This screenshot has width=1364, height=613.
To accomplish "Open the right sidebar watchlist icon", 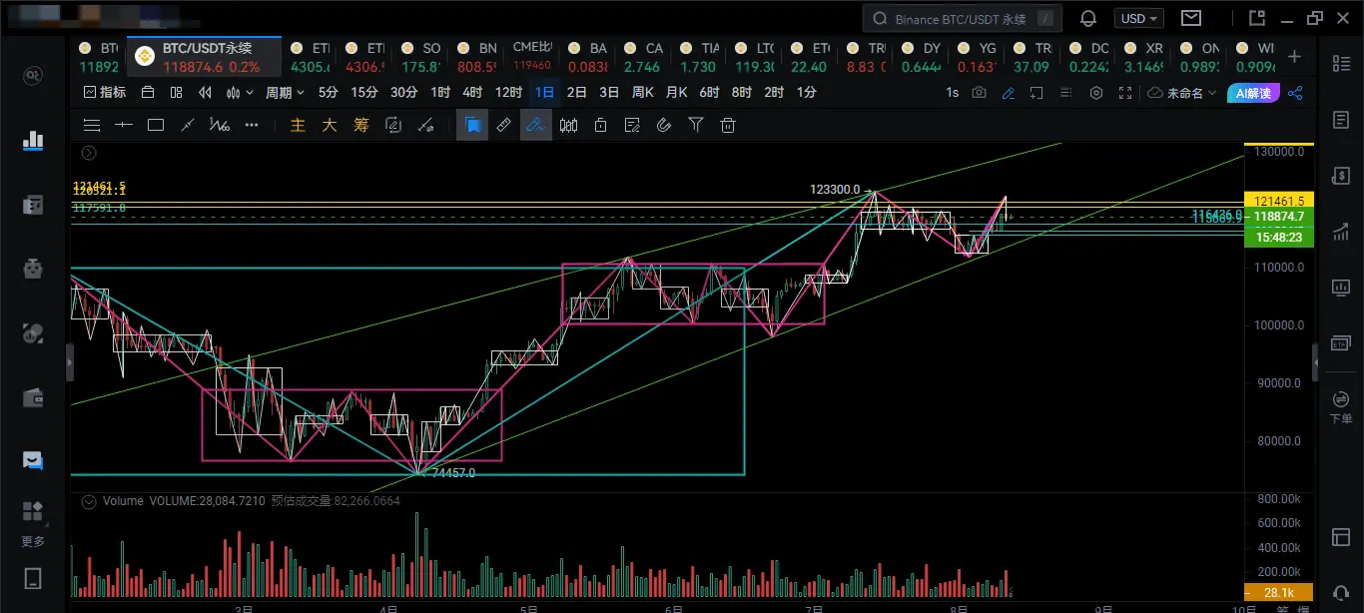I will pos(1339,63).
